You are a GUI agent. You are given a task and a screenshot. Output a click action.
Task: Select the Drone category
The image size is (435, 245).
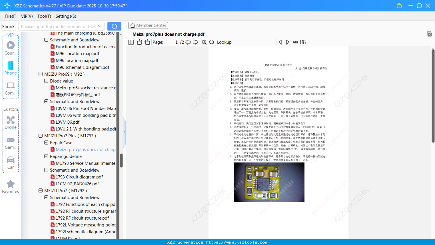pos(11,122)
